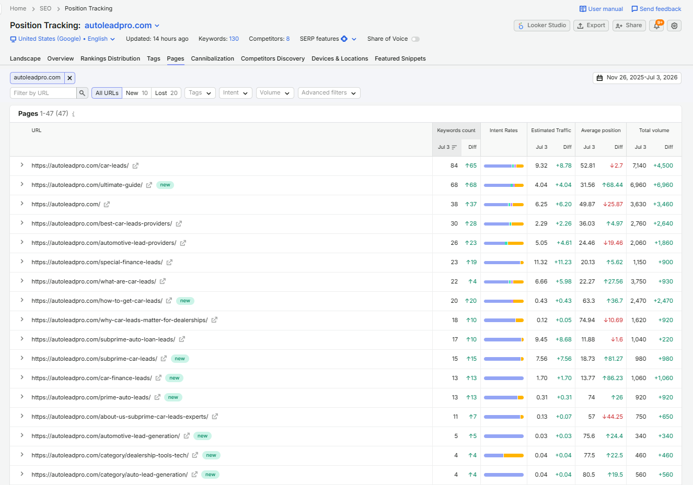Viewport: 693px width, 485px height.
Task: Open automotive-lead-generation external link icon
Action: [187, 436]
